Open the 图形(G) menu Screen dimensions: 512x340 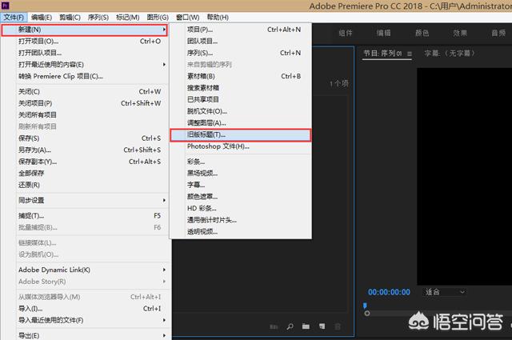pos(158,18)
